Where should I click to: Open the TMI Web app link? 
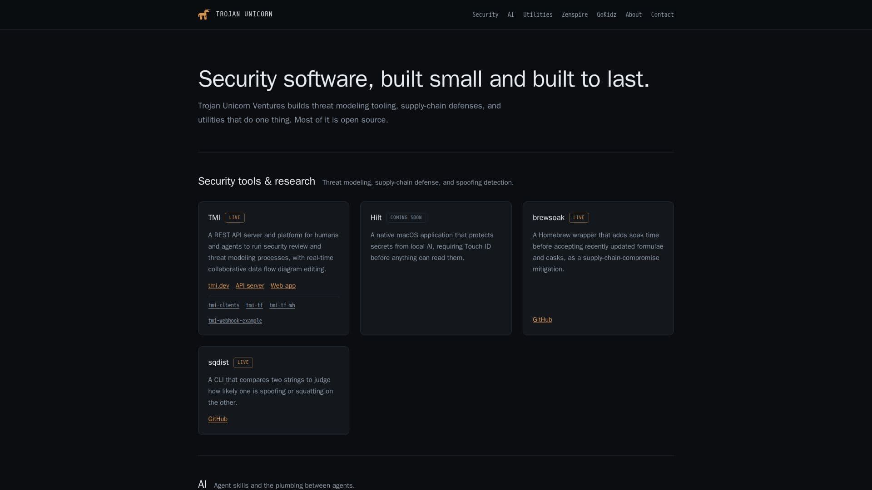click(x=283, y=285)
